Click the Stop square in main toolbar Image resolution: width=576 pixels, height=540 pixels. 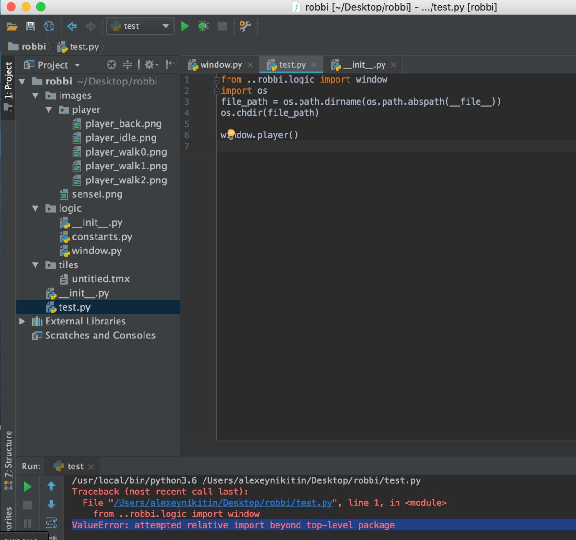pos(222,26)
